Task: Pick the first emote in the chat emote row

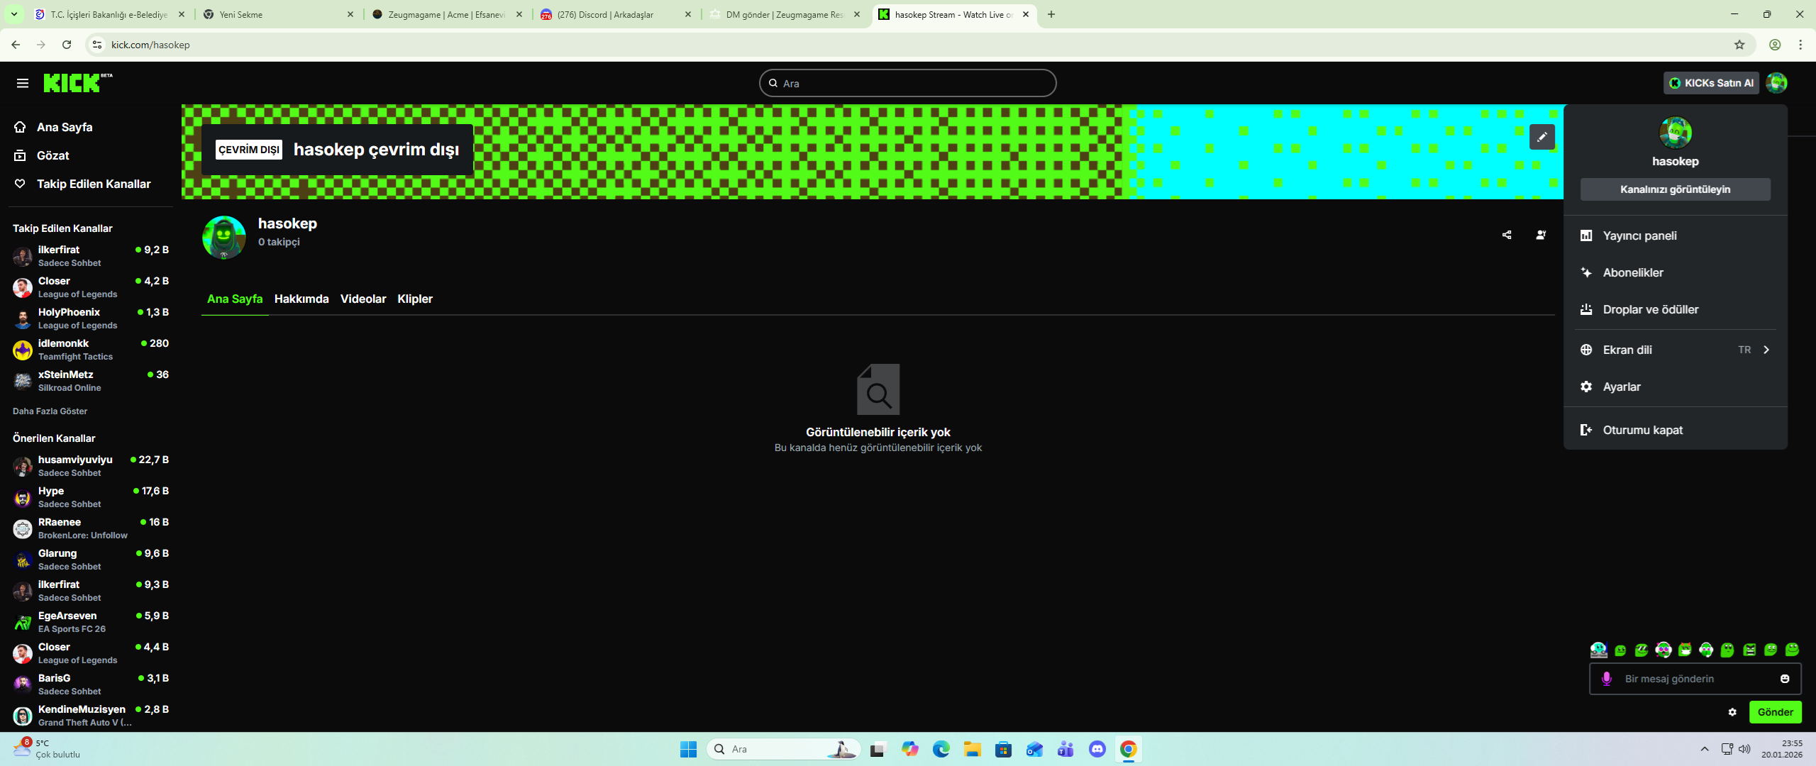Action: coord(1598,650)
